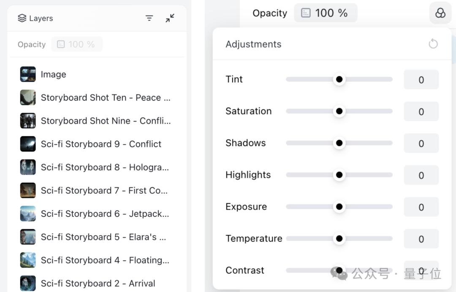Screen dimensions: 456x292
Task: Click the Layers stack icon
Action: point(22,18)
